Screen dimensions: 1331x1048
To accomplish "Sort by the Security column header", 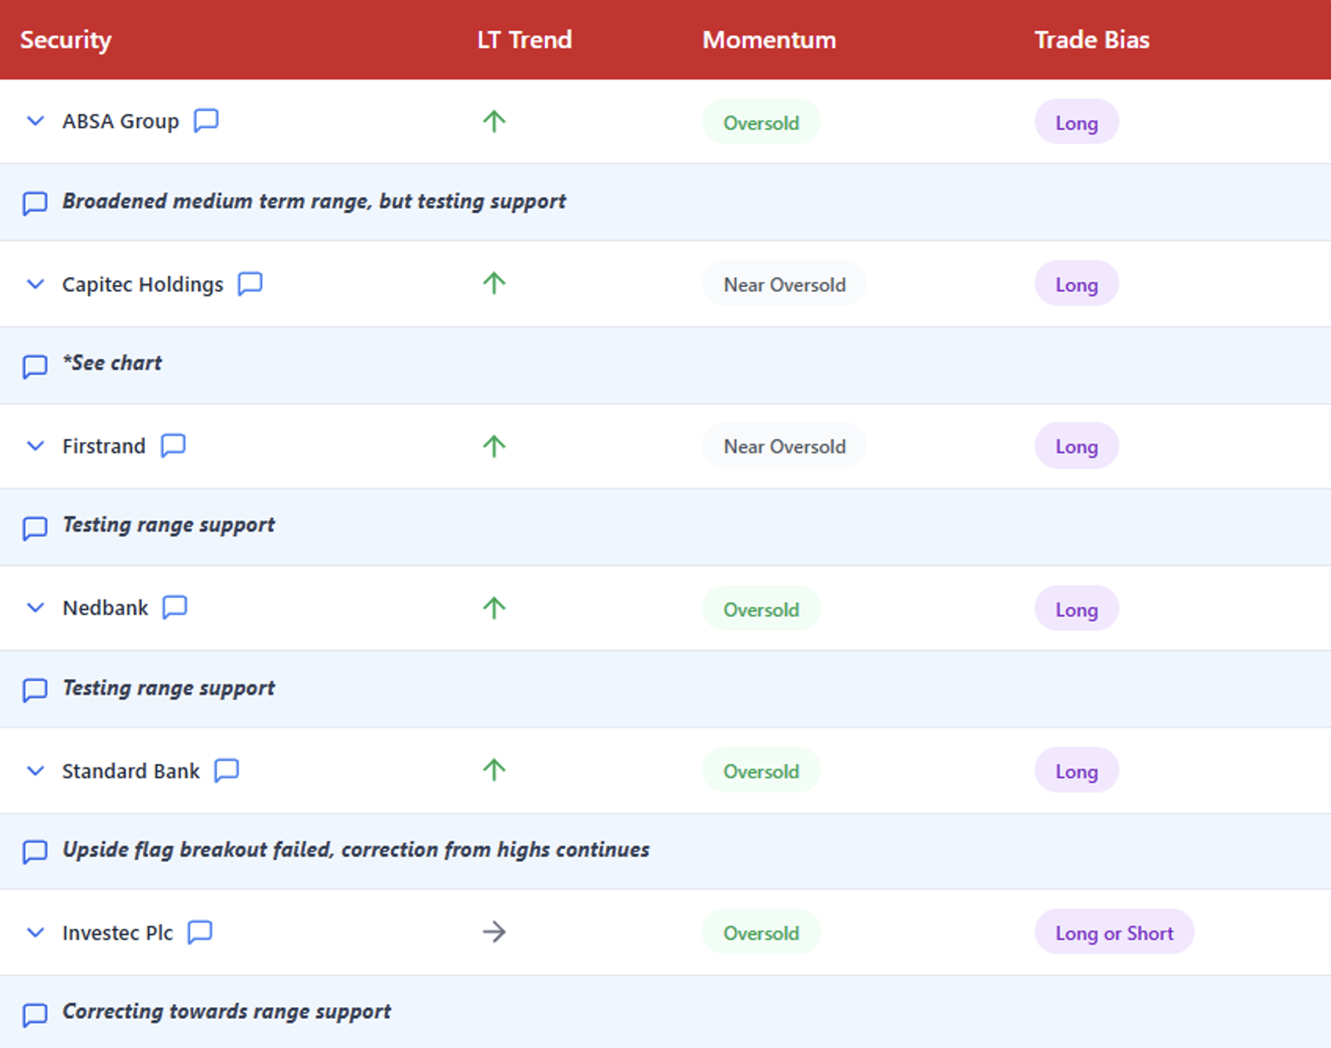I will point(66,39).
